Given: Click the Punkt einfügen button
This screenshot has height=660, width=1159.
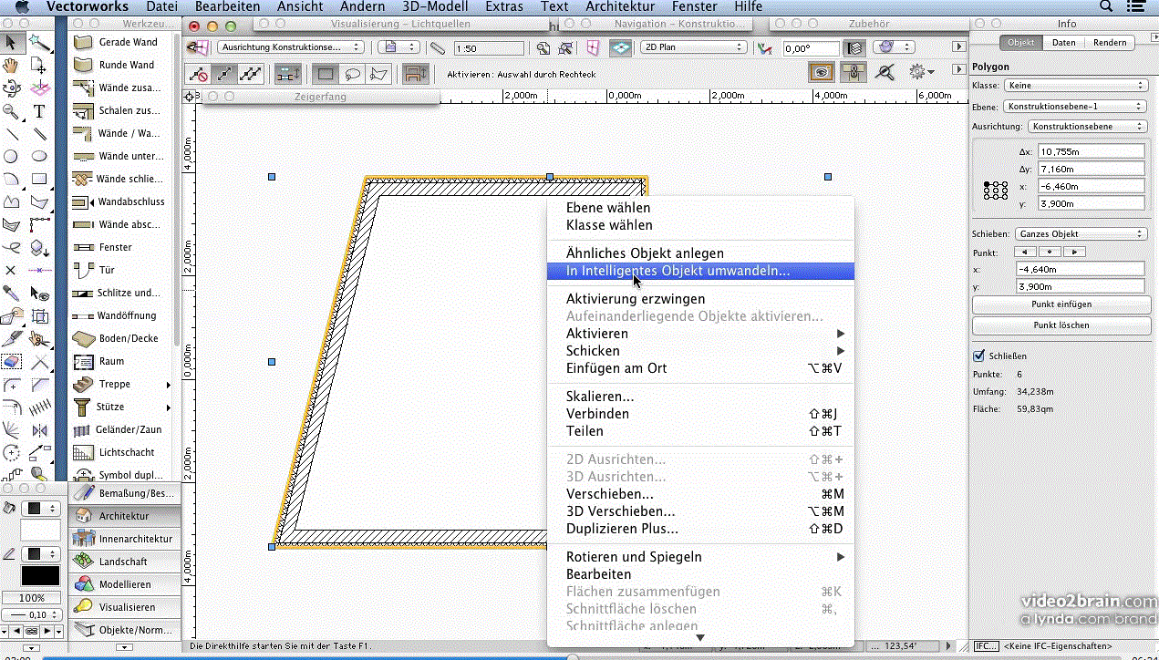Looking at the screenshot, I should click(1061, 304).
